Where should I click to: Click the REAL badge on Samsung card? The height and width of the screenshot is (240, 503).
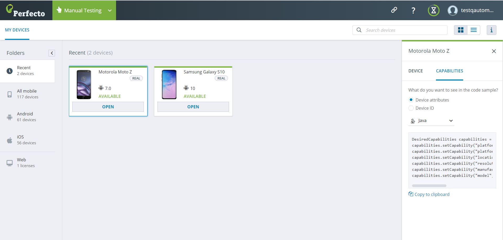pyautogui.click(x=221, y=78)
